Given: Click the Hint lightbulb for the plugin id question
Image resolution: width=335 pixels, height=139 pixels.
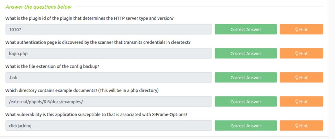Looking at the screenshot, I should [301, 30].
